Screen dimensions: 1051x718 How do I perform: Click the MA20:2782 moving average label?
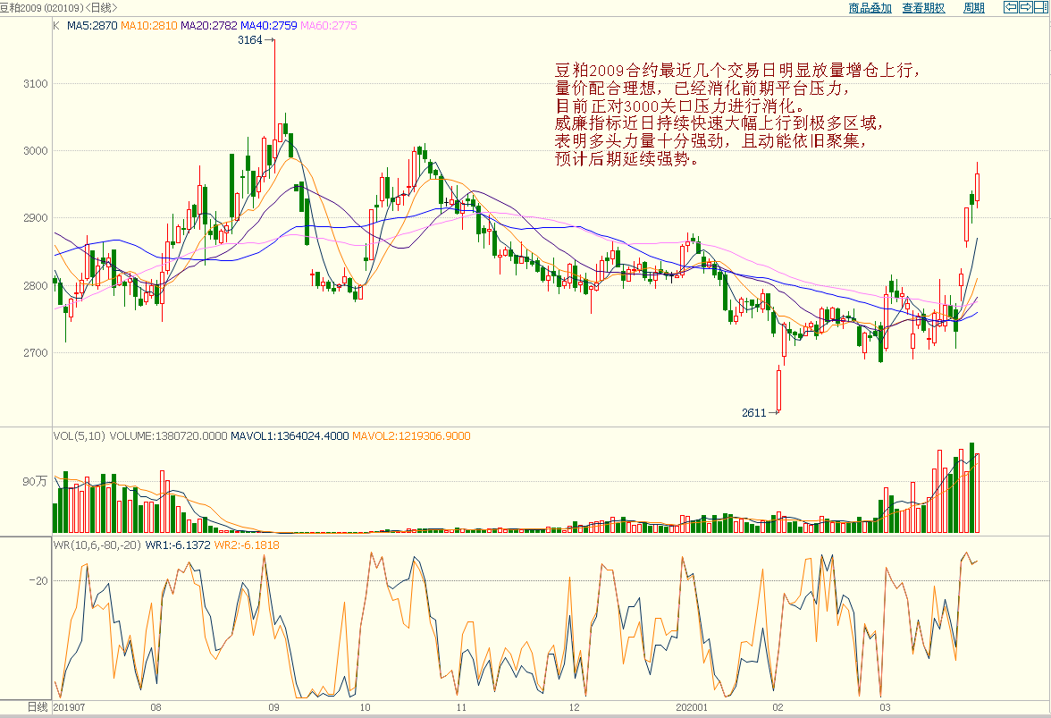tap(208, 26)
